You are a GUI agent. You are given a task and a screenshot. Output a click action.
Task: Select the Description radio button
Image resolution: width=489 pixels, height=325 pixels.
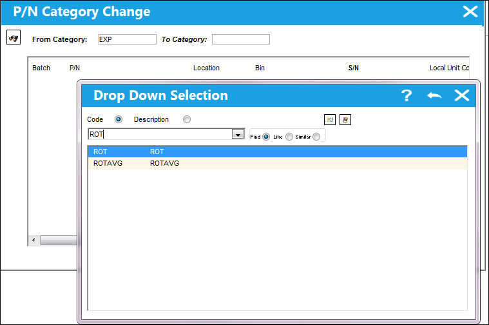tap(187, 119)
